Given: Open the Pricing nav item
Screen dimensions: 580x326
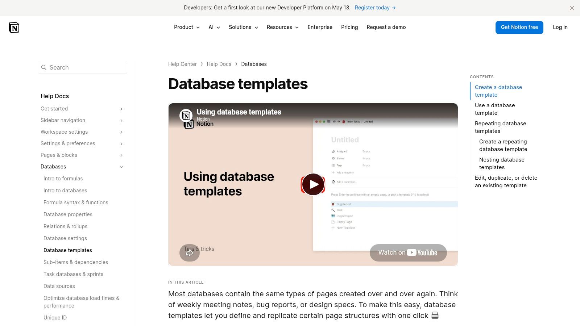Looking at the screenshot, I should pyautogui.click(x=349, y=27).
